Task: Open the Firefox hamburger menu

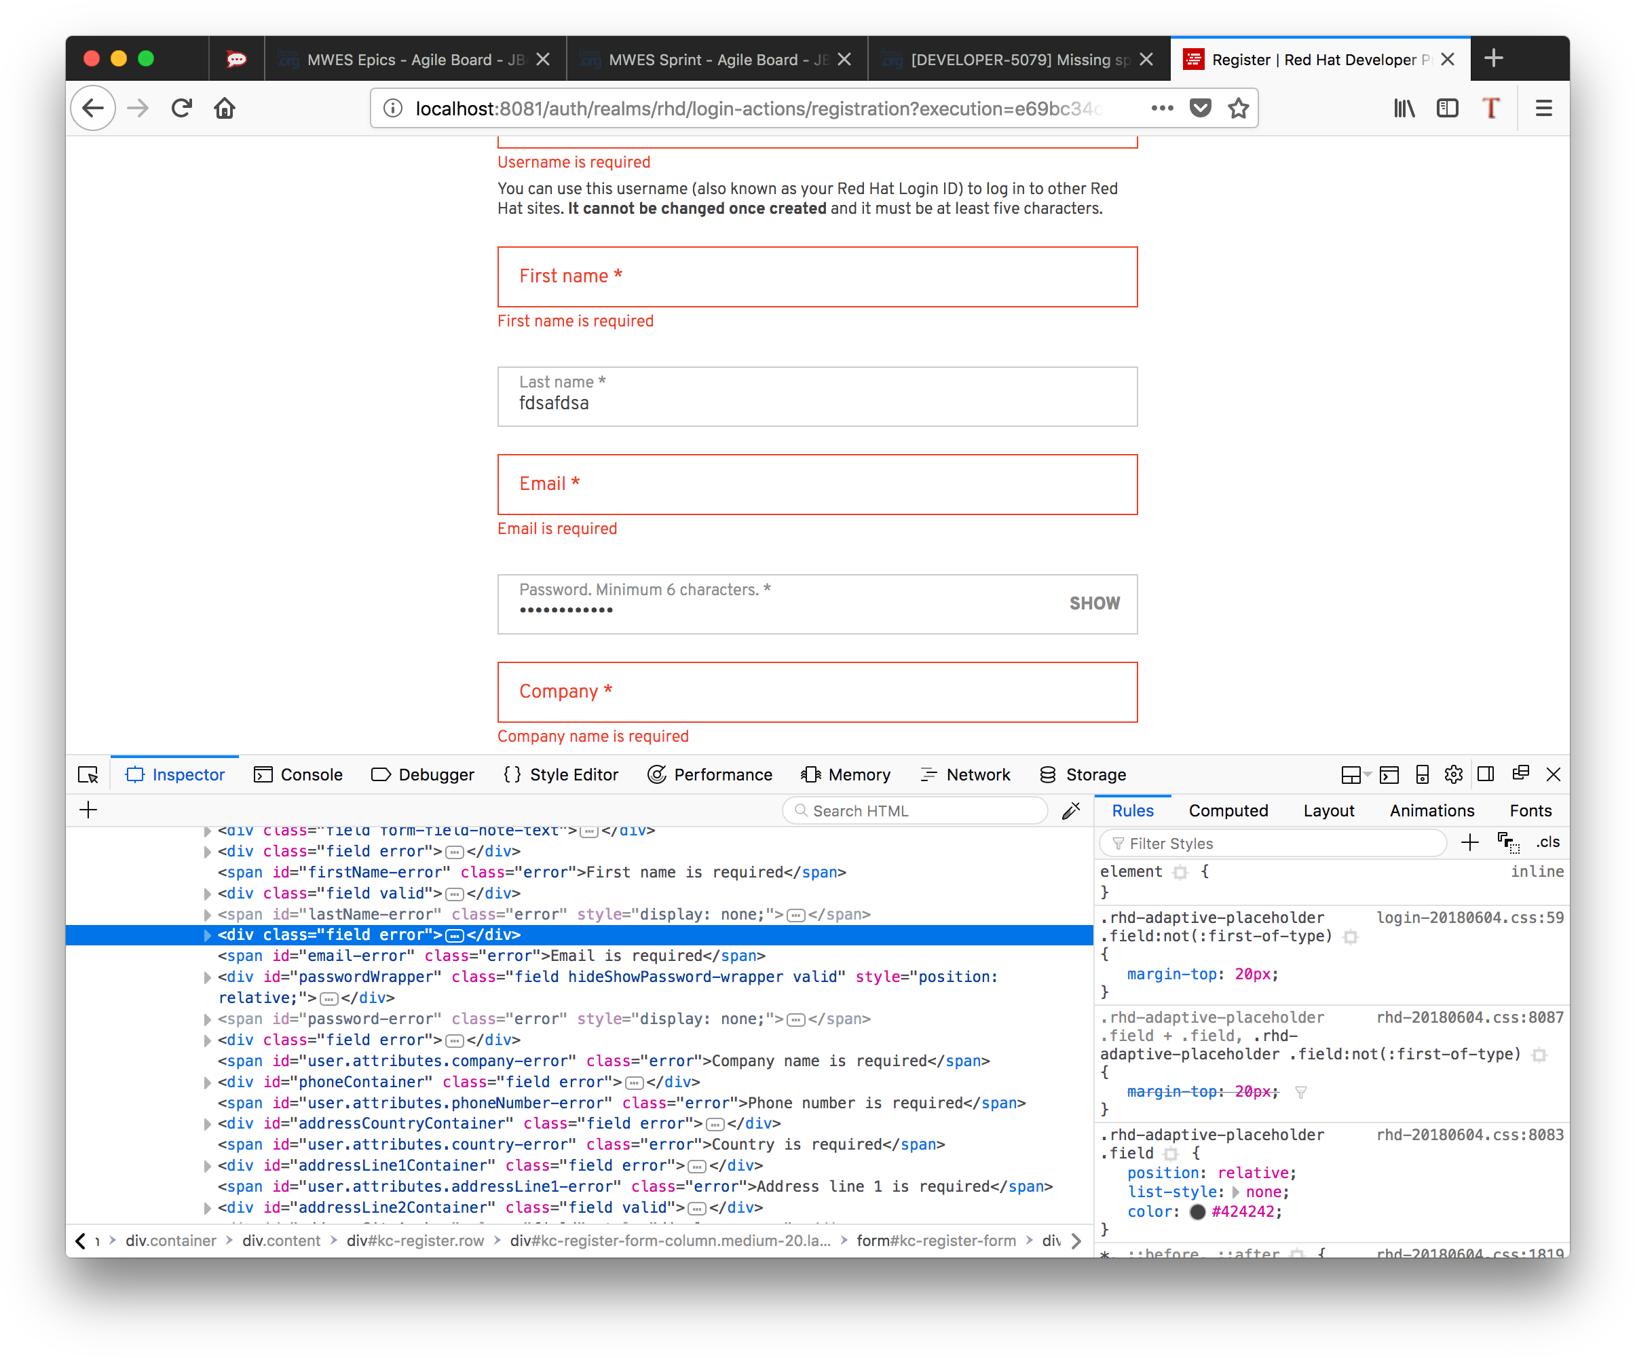Action: point(1544,108)
